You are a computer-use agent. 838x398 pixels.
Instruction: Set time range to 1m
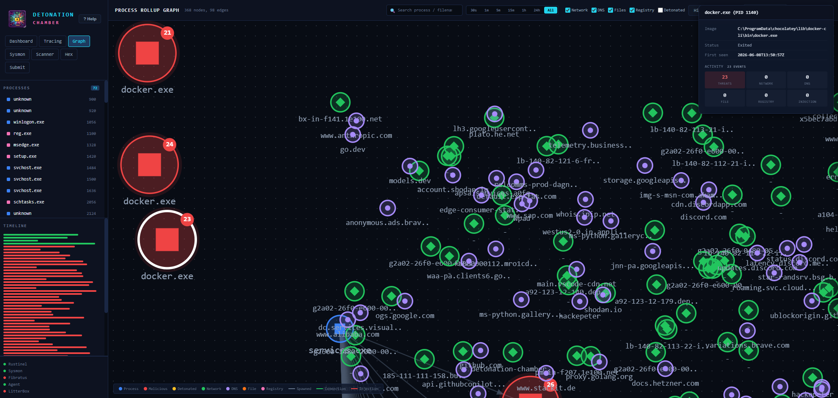[x=487, y=10]
